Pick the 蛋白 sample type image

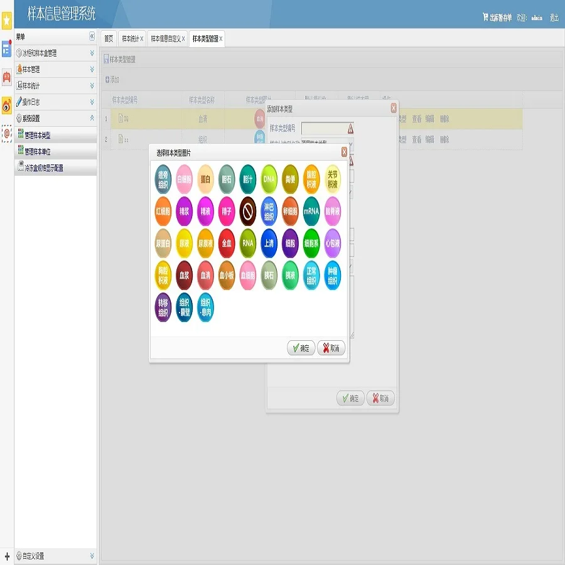click(x=205, y=179)
